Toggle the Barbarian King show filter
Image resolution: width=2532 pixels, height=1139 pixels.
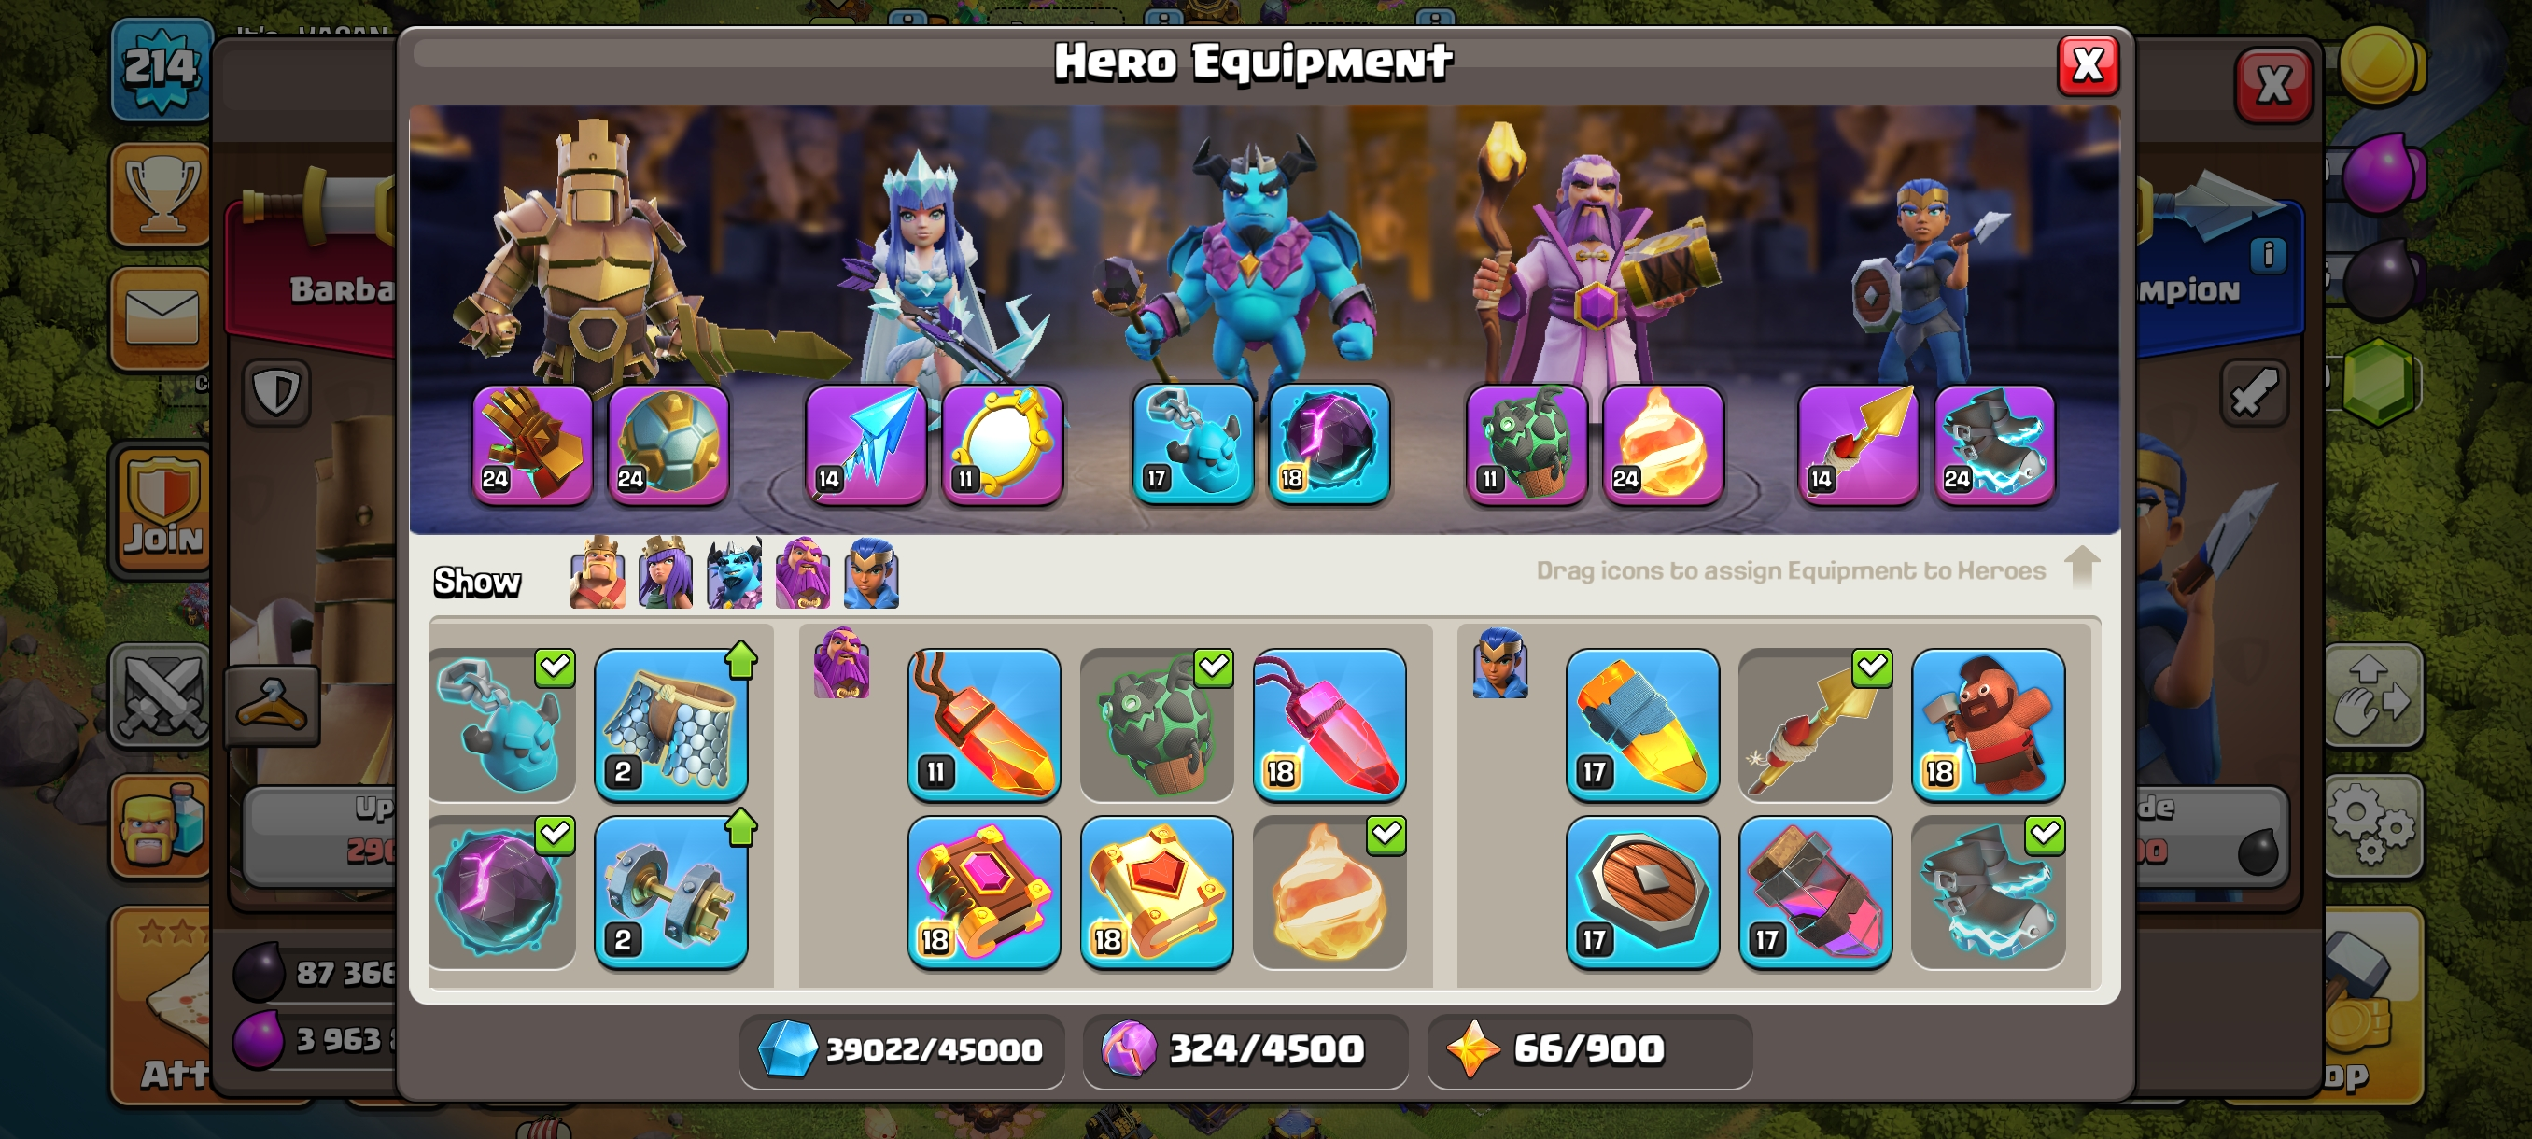pos(598,573)
